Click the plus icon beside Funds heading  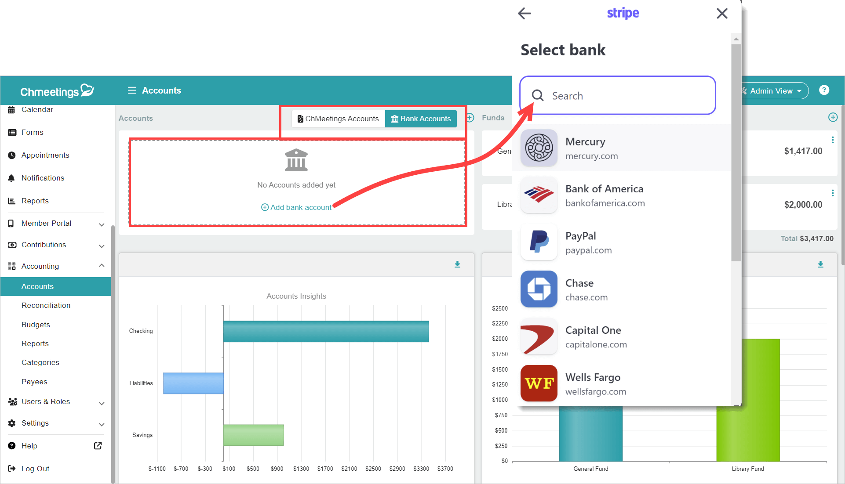tap(470, 118)
